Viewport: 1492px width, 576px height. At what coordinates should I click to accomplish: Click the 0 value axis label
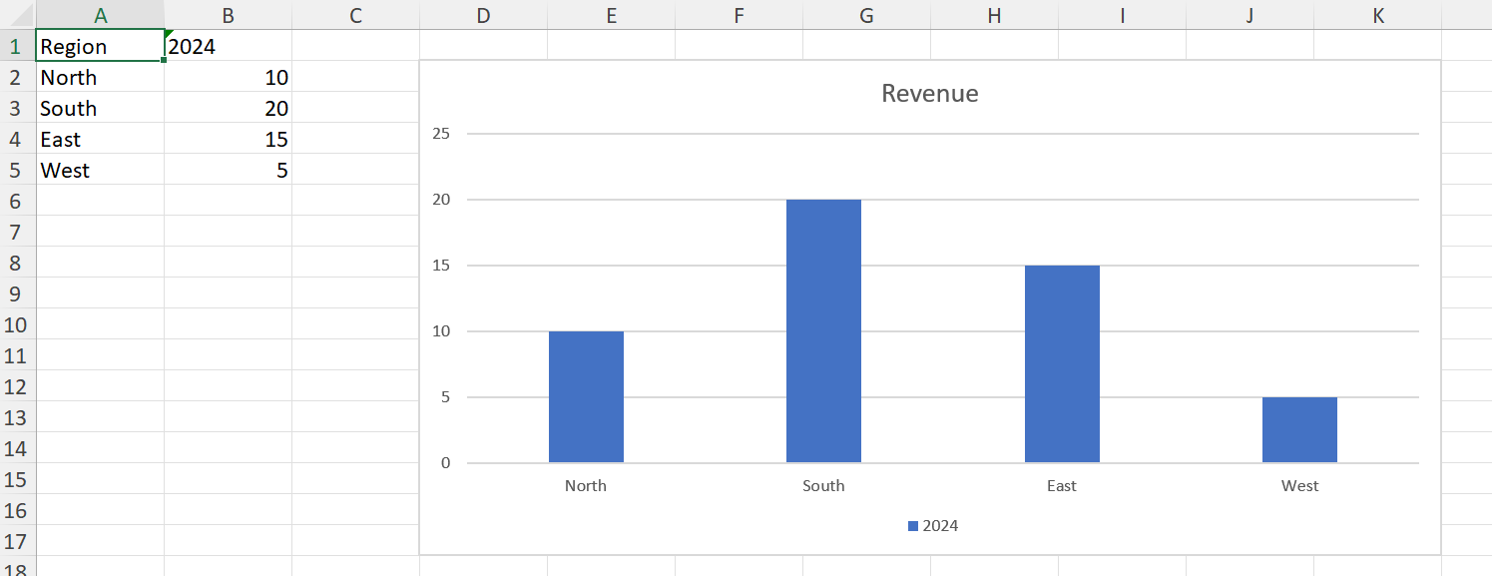[x=446, y=463]
